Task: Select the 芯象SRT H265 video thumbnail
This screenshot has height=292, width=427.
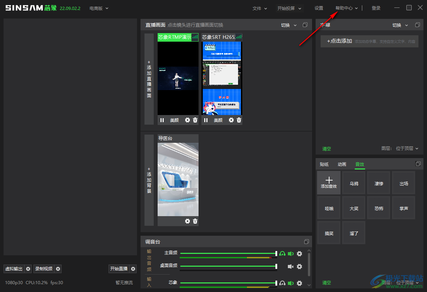Action: pos(222,78)
